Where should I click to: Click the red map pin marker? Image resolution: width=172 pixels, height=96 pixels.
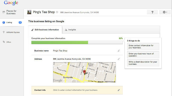(x=84, y=72)
